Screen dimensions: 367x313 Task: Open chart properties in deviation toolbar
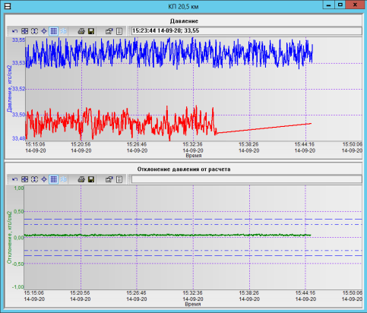(109, 179)
